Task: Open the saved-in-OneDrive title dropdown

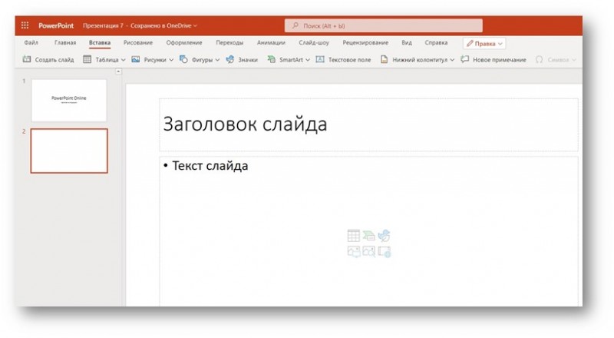Action: pos(195,26)
